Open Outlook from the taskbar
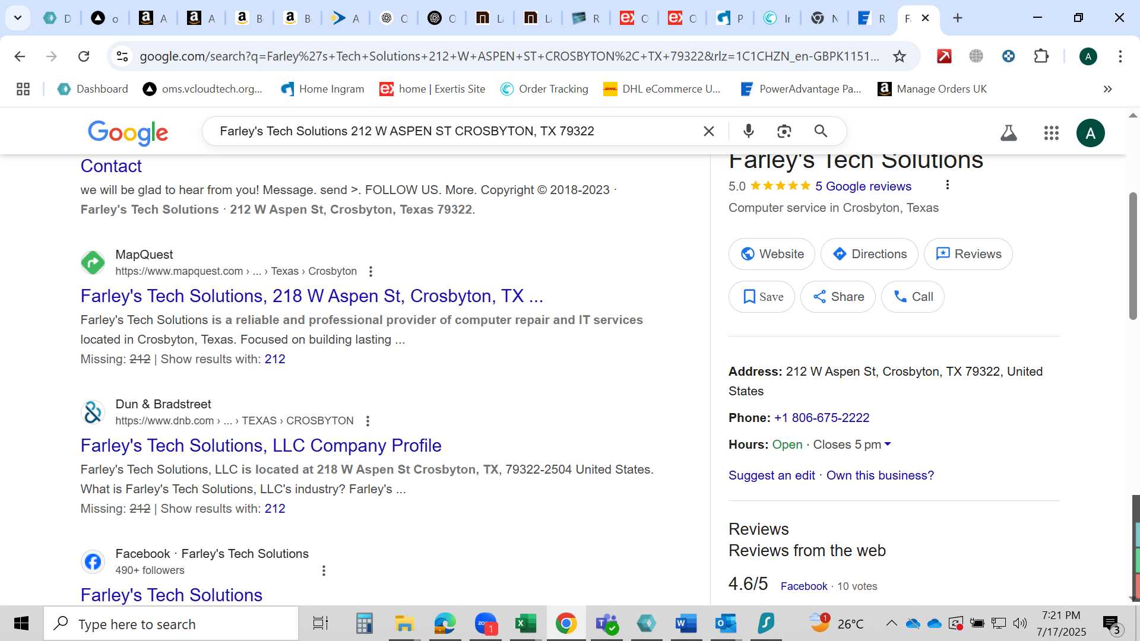 coord(726,624)
